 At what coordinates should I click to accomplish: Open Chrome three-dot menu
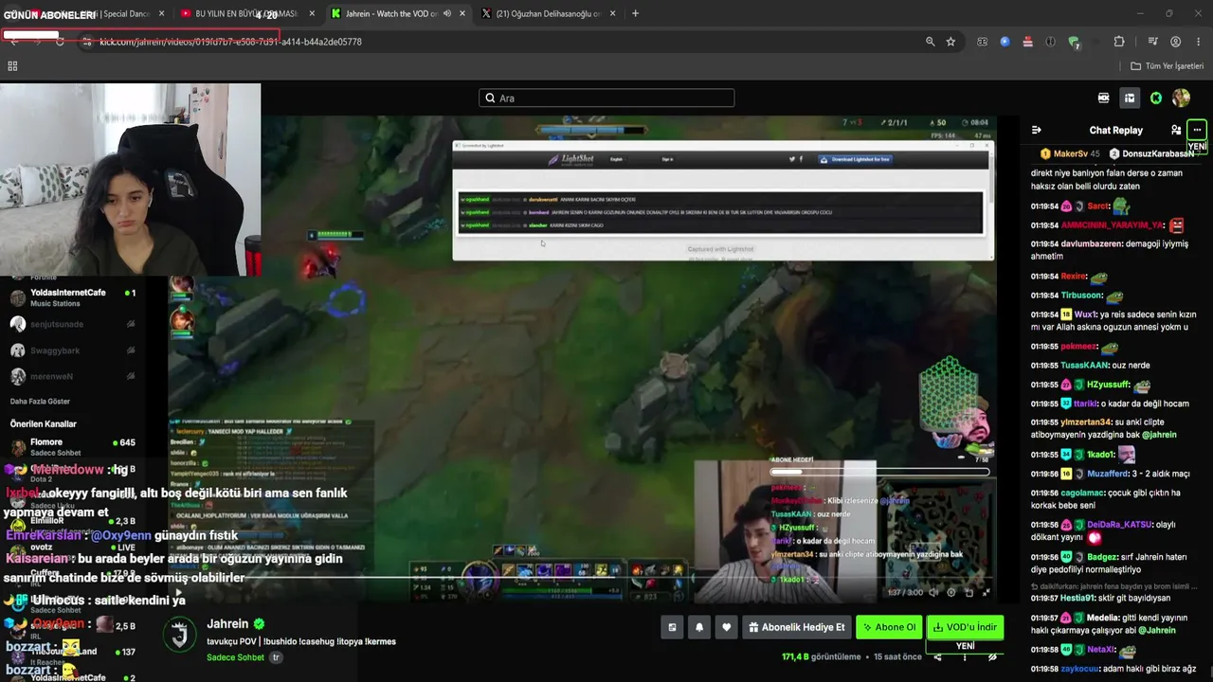point(1197,42)
